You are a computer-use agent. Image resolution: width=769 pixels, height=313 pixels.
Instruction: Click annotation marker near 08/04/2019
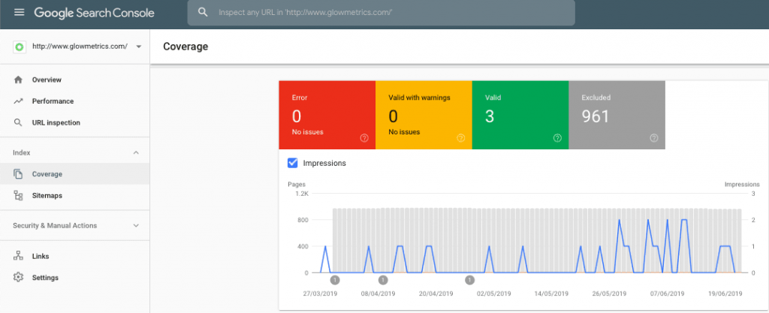[x=383, y=280]
